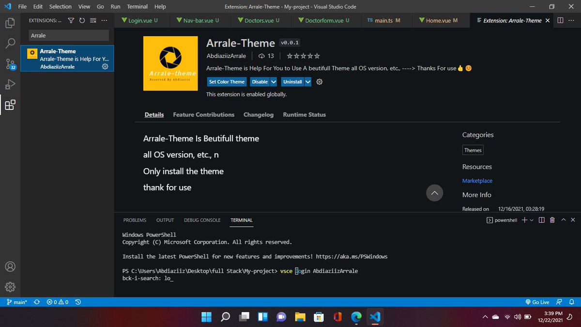The image size is (581, 327).
Task: Open the File menu
Action: tap(22, 6)
